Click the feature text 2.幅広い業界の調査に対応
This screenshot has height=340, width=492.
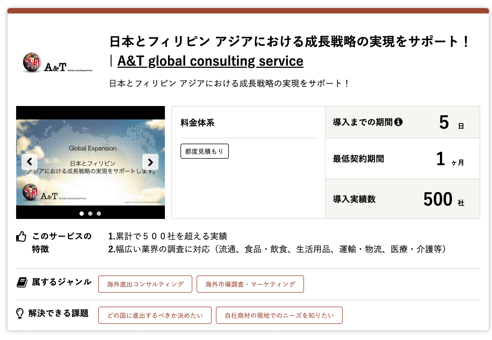pos(277,249)
